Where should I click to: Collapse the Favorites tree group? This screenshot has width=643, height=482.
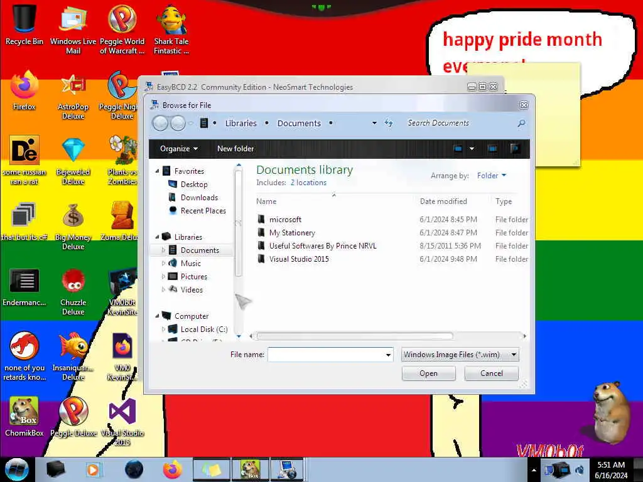pyautogui.click(x=158, y=171)
